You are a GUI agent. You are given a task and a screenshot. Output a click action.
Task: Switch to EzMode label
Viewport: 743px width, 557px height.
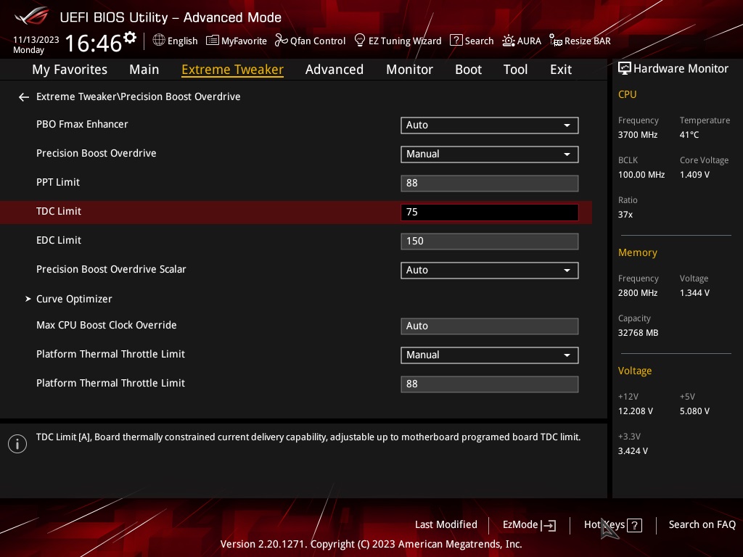(x=520, y=524)
